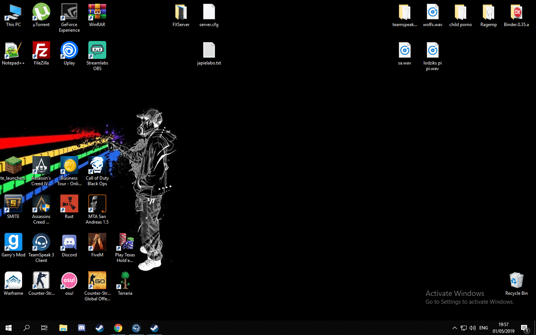Open the Action Center notifications
The image size is (536, 335).
(x=525, y=328)
